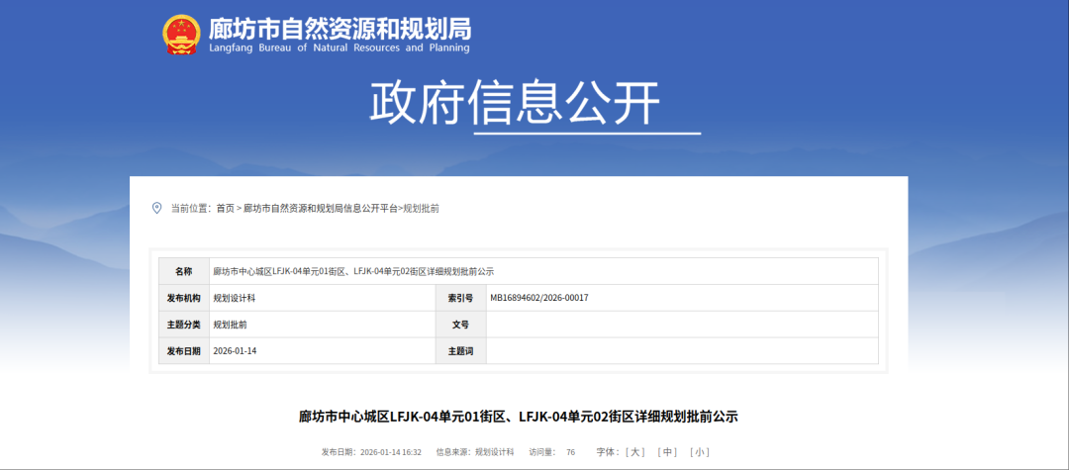Click the 发布日期：2026-01-14 16:32 text

click(x=371, y=452)
